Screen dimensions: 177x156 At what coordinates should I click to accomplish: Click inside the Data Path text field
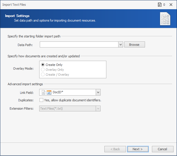79,45
